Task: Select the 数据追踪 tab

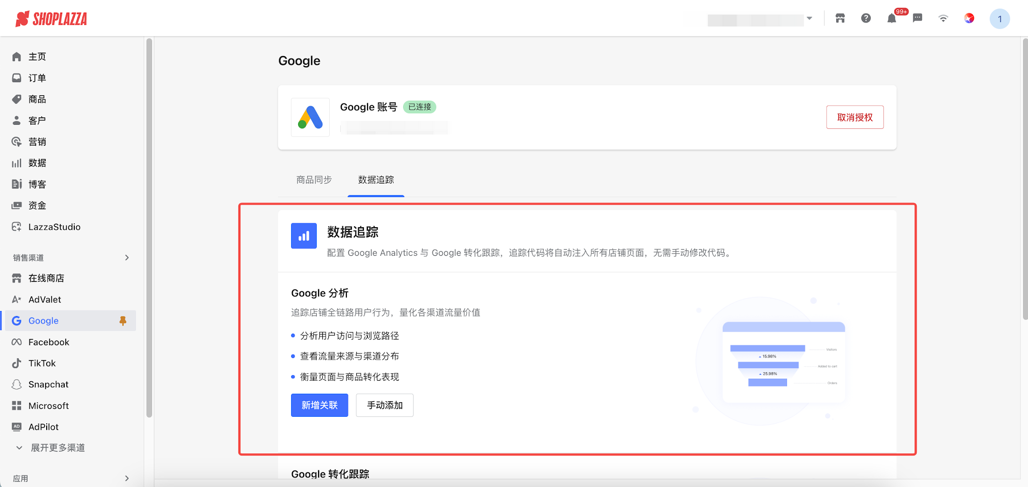Action: click(376, 180)
